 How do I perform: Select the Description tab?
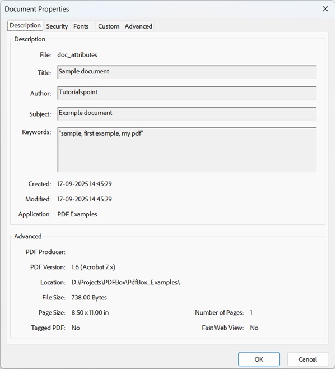[x=25, y=26]
